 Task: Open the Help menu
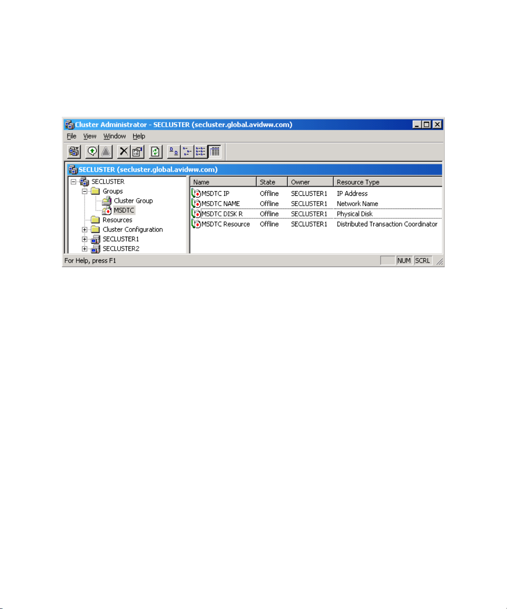click(139, 136)
